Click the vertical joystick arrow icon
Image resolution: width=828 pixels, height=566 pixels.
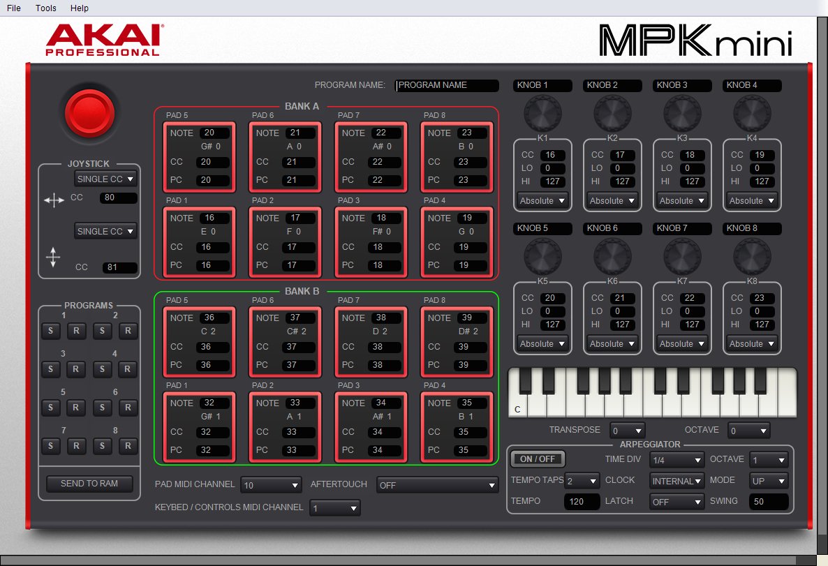[54, 258]
